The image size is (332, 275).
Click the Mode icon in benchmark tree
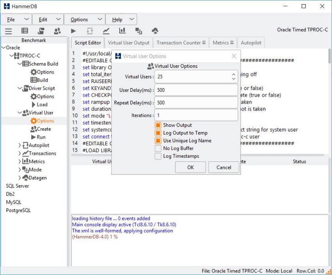pos(25,170)
